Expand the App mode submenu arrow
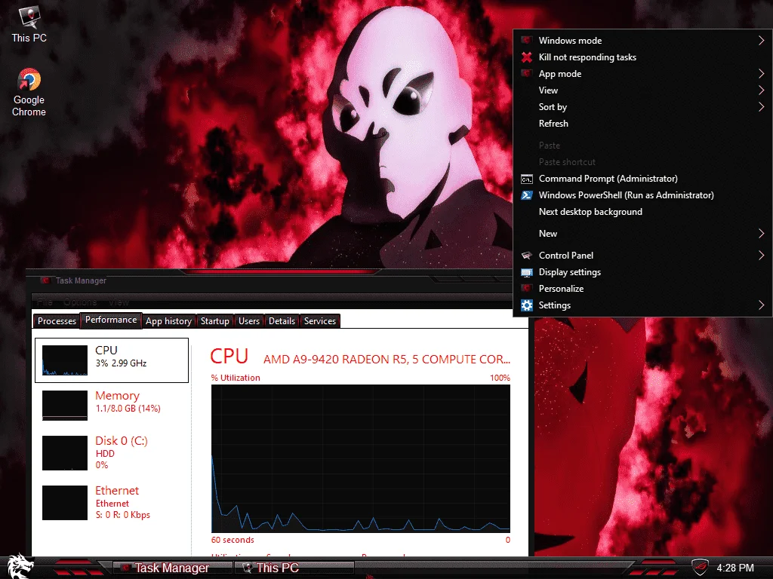Screen dimensions: 773x579 pos(761,73)
